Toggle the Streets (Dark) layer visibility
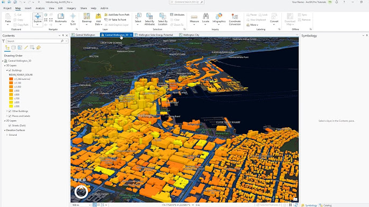Screen dimensions: 369x207 point(10,125)
